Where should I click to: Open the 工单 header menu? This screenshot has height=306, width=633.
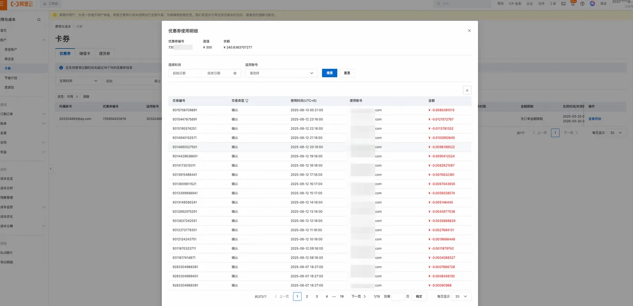coord(553,3)
